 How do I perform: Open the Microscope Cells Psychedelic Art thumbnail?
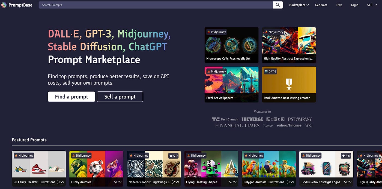(231, 45)
